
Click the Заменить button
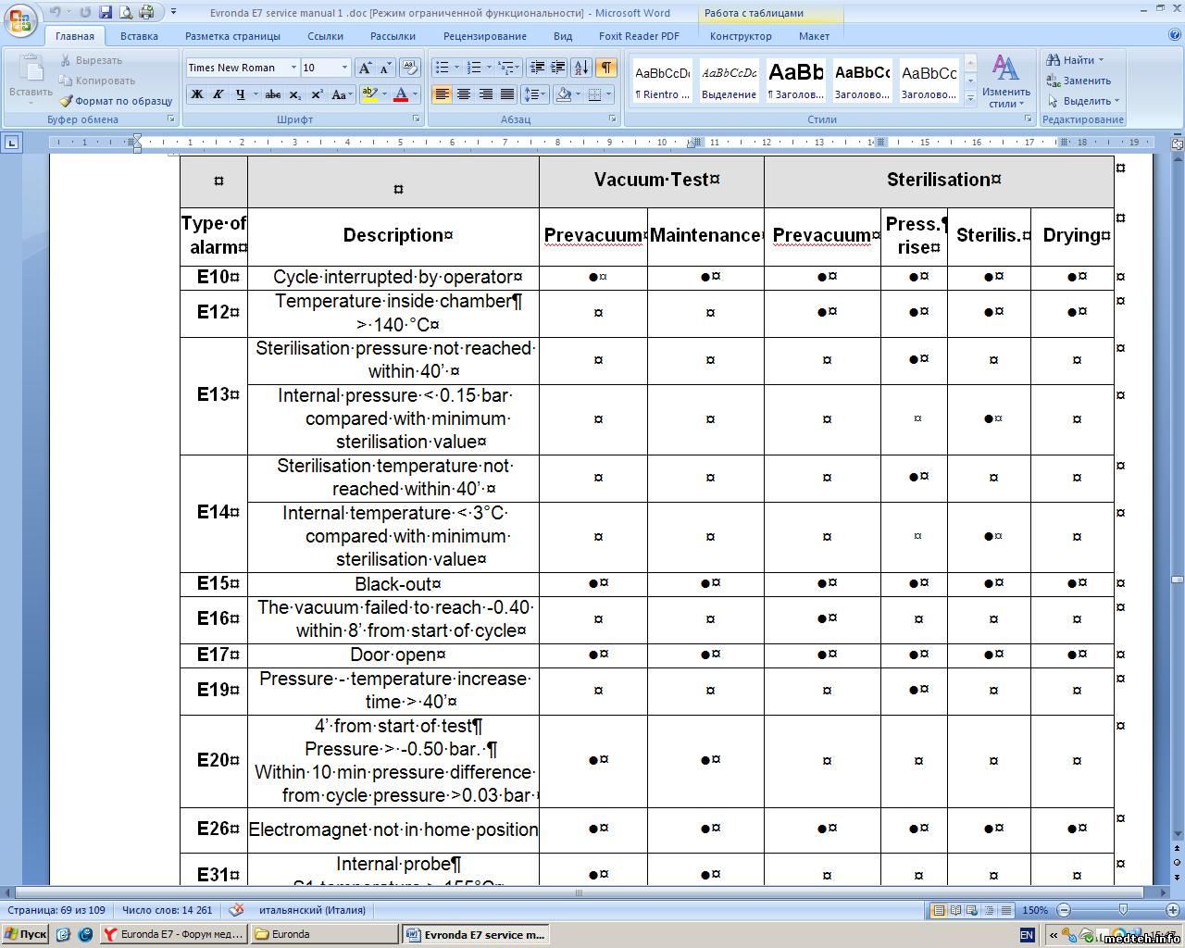click(x=1079, y=81)
